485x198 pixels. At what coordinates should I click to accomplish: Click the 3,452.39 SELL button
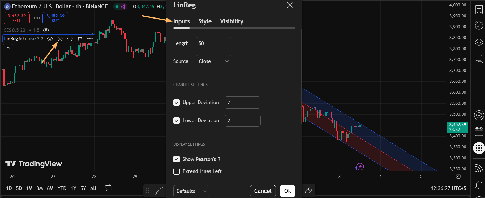pos(17,18)
